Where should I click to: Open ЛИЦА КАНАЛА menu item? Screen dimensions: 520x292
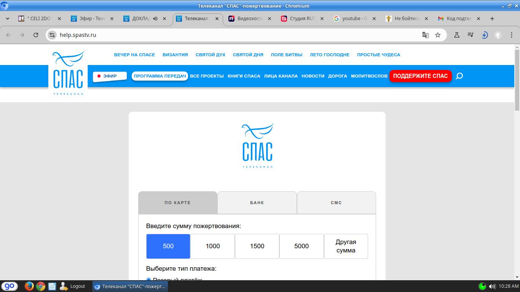pyautogui.click(x=281, y=76)
